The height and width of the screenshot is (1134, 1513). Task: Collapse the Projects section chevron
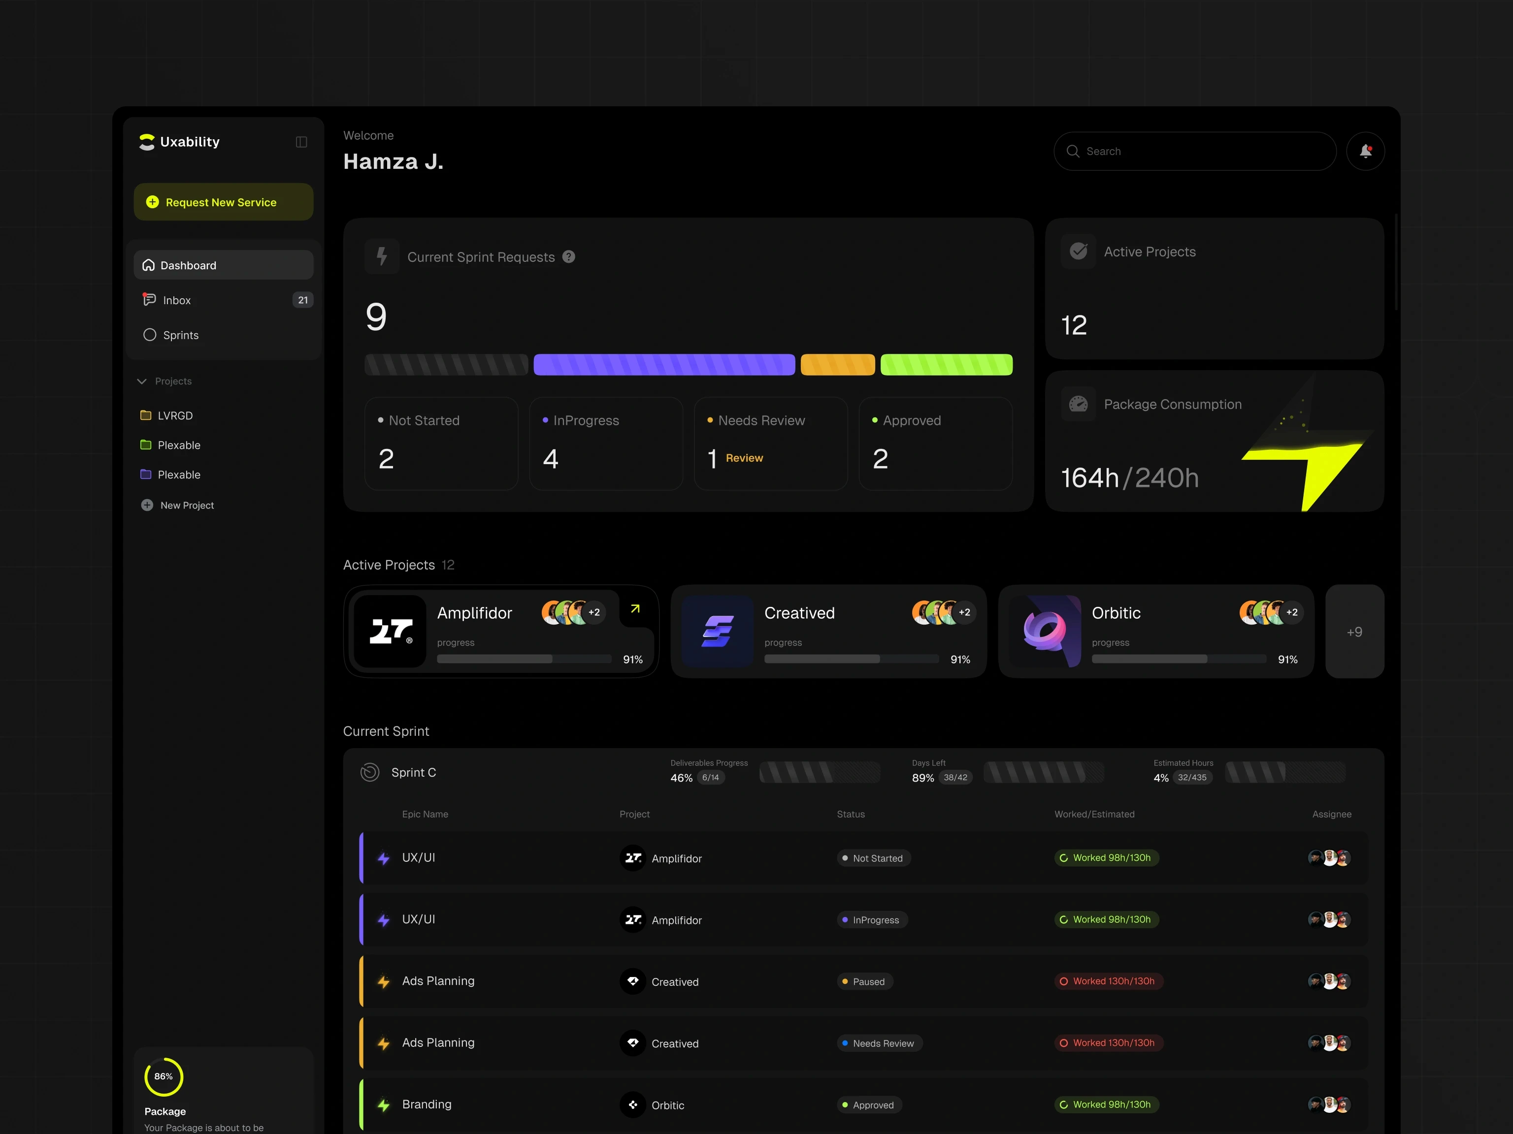pyautogui.click(x=142, y=381)
